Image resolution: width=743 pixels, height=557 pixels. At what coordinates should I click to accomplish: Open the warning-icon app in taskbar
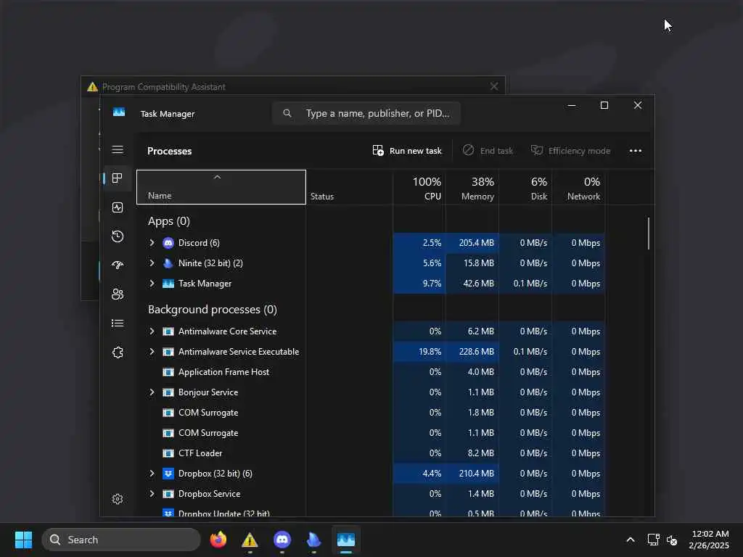(250, 540)
